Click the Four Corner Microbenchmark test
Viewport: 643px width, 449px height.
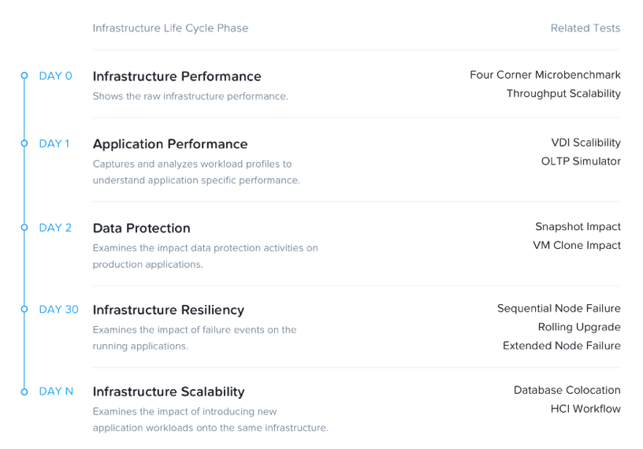[x=545, y=75]
